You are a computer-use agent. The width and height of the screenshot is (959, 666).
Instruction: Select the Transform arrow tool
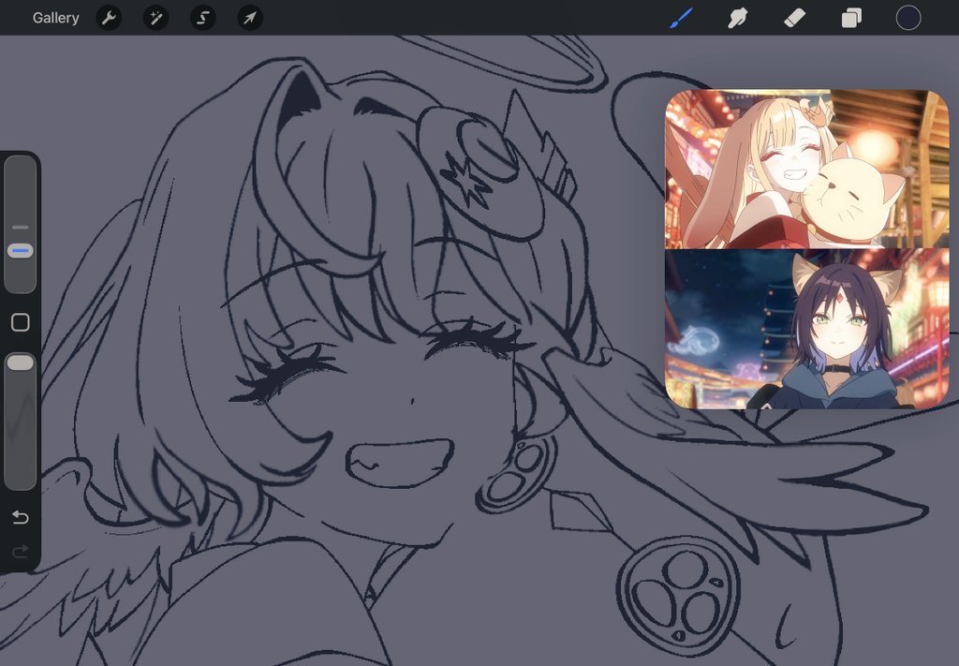(x=249, y=17)
